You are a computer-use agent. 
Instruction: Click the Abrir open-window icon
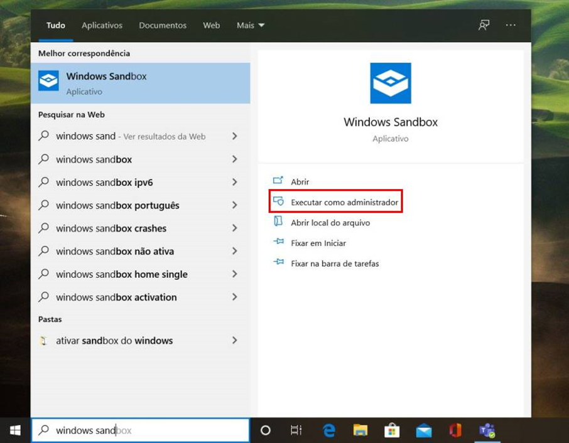(278, 180)
